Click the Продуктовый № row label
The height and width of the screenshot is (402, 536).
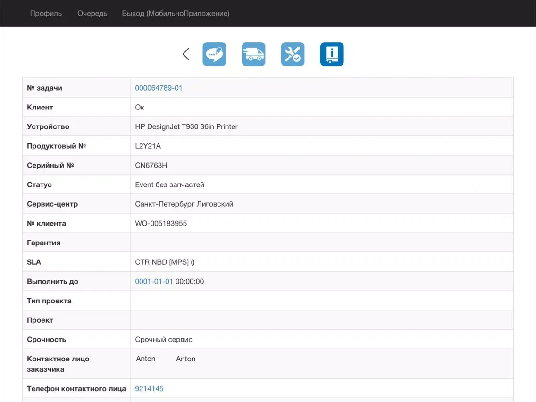coord(57,146)
